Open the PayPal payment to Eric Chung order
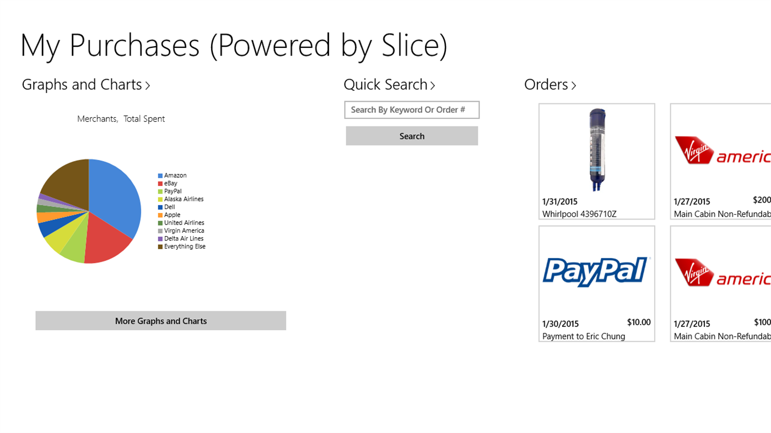The width and height of the screenshot is (771, 433). pyautogui.click(x=596, y=283)
